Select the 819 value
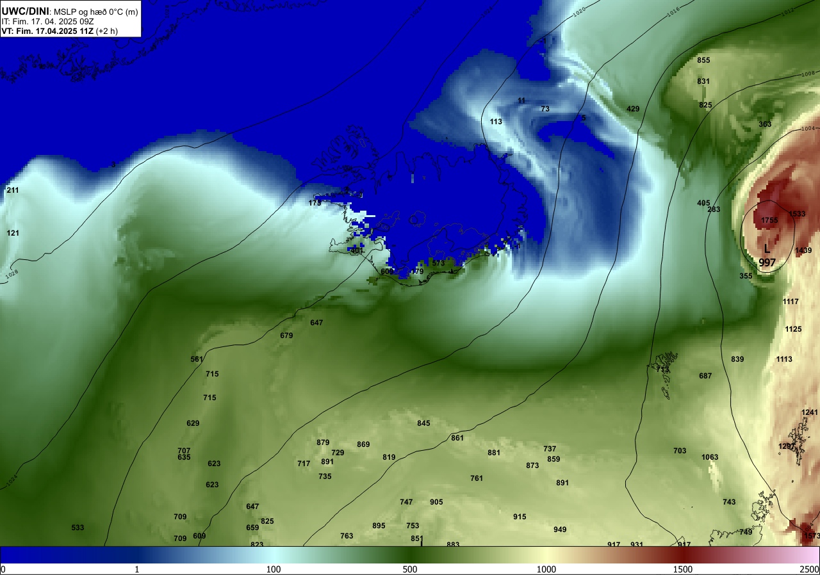820x575 pixels. click(389, 457)
